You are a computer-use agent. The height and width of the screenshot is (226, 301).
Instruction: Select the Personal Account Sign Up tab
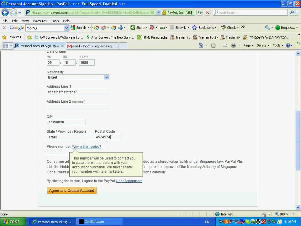(37, 46)
